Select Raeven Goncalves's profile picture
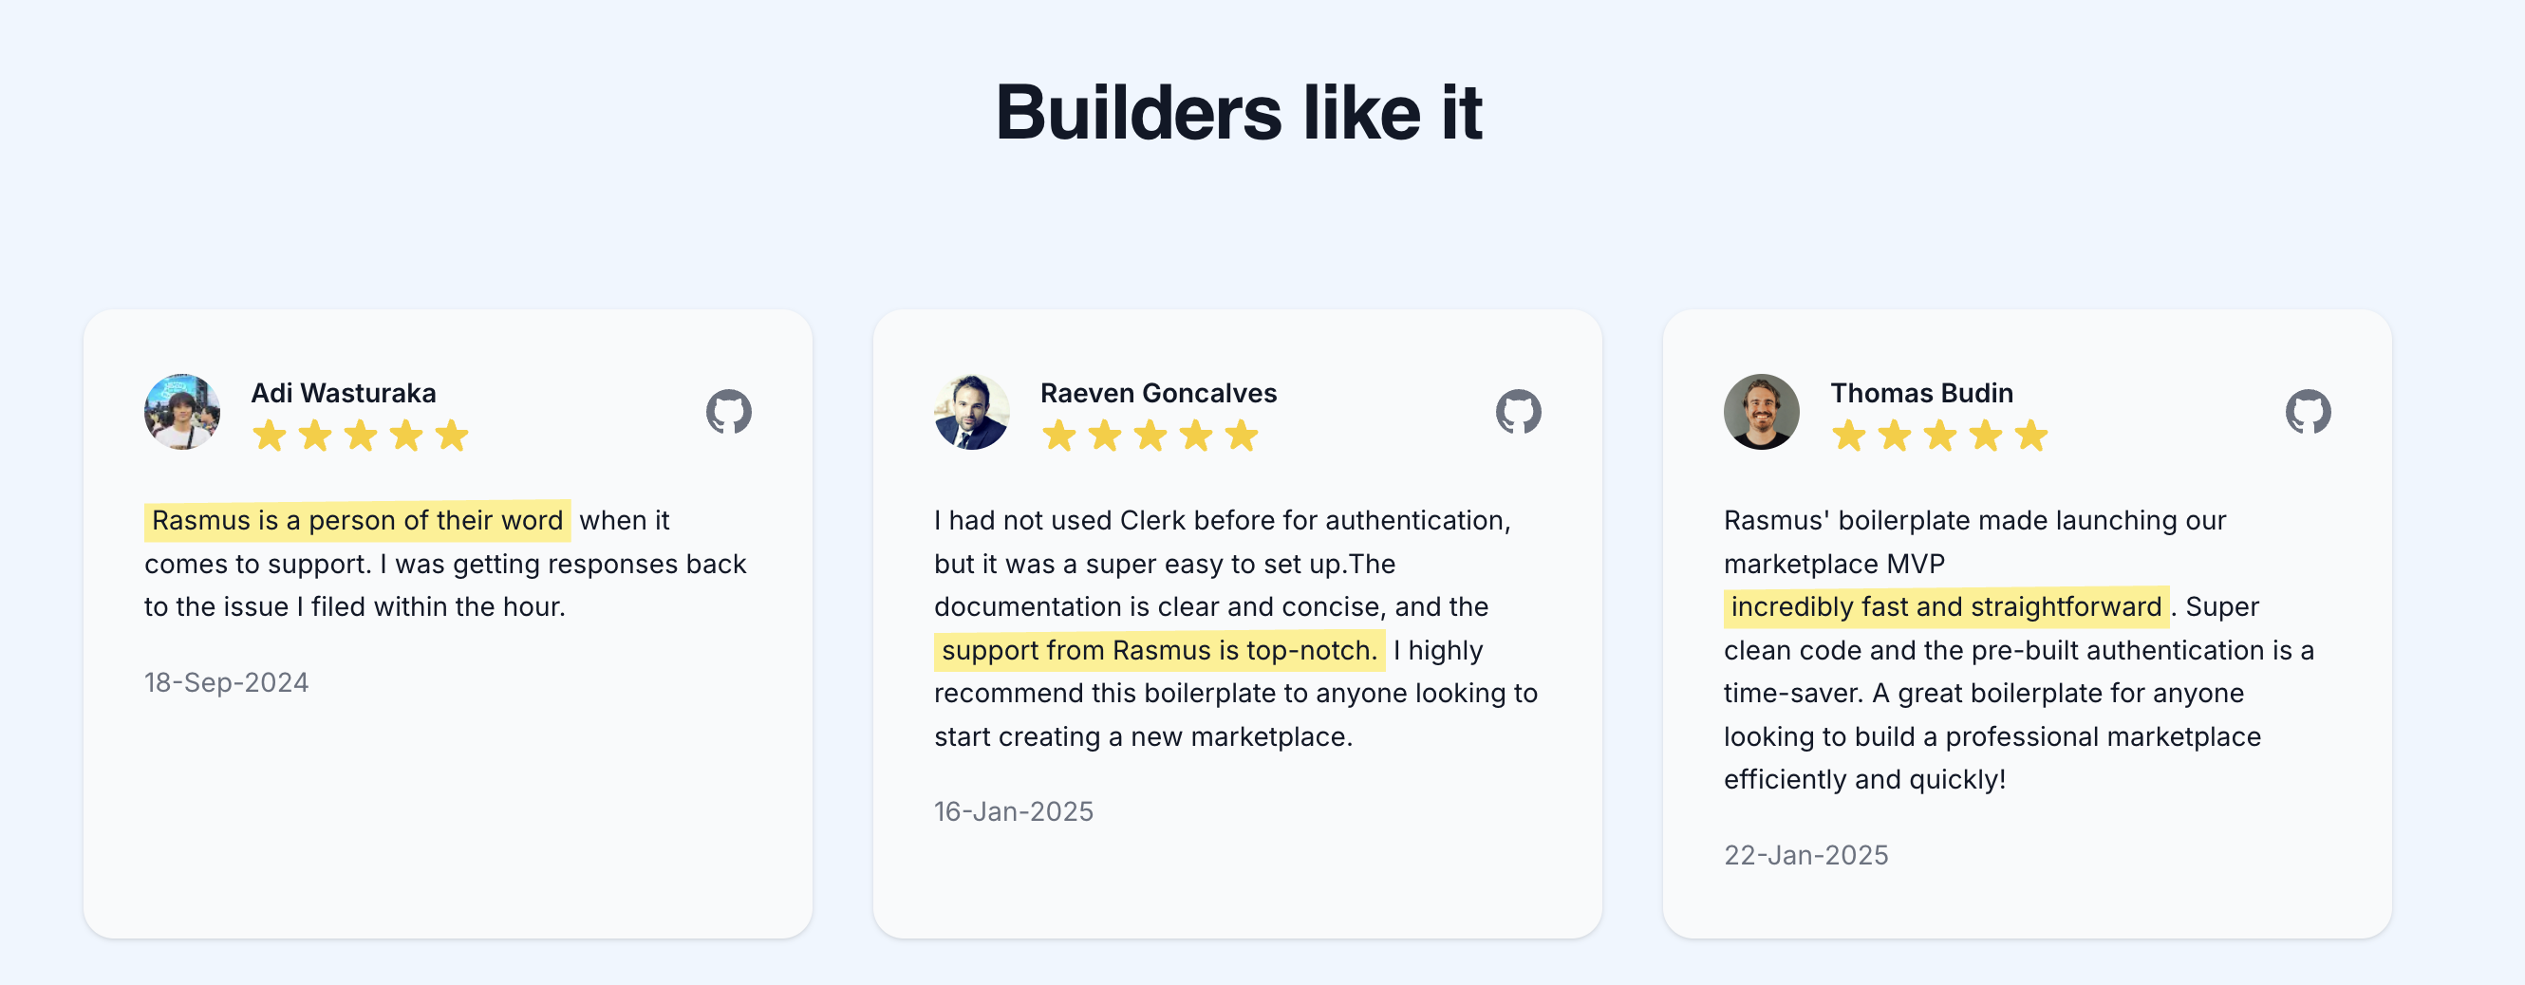This screenshot has width=2525, height=985. 972,412
